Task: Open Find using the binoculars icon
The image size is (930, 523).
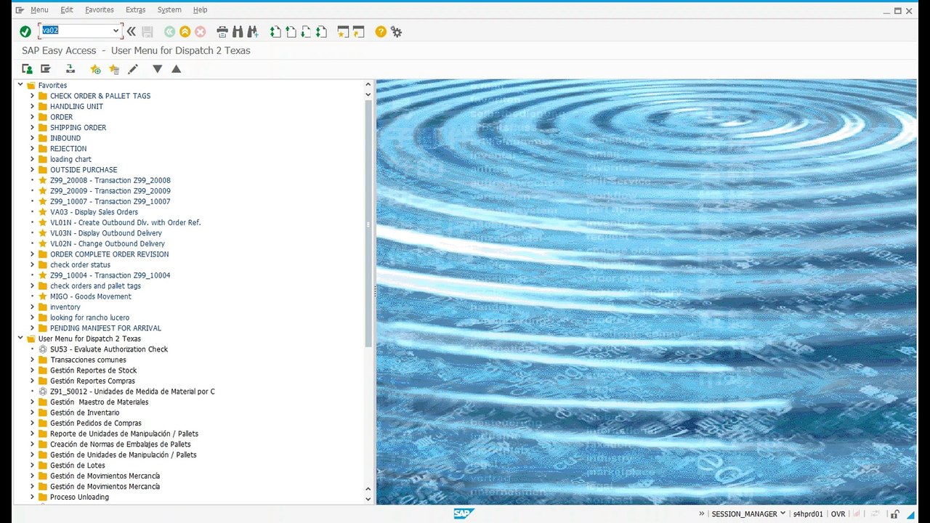Action: click(x=238, y=31)
